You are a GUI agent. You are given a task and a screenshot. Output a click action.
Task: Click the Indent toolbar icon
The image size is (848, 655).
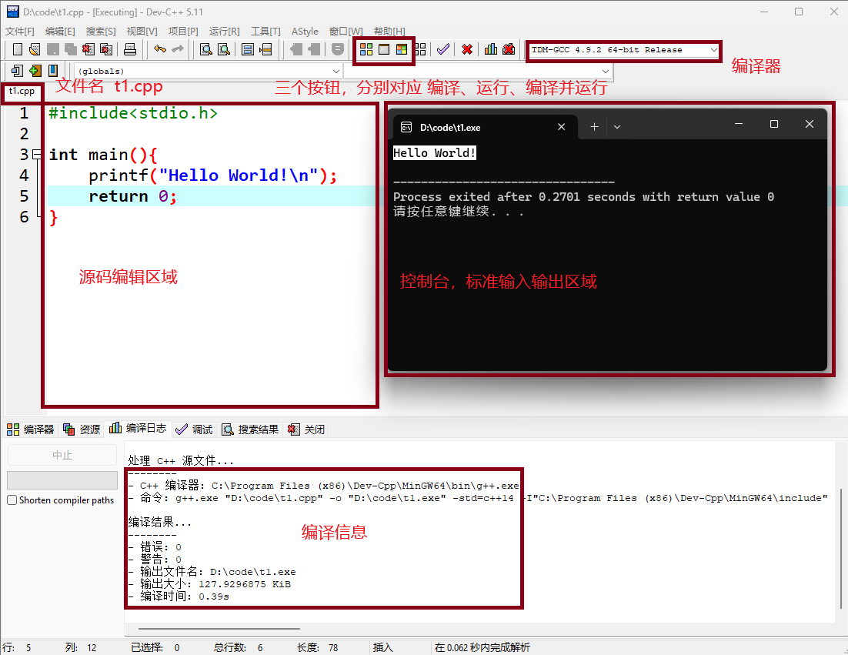pyautogui.click(x=295, y=50)
